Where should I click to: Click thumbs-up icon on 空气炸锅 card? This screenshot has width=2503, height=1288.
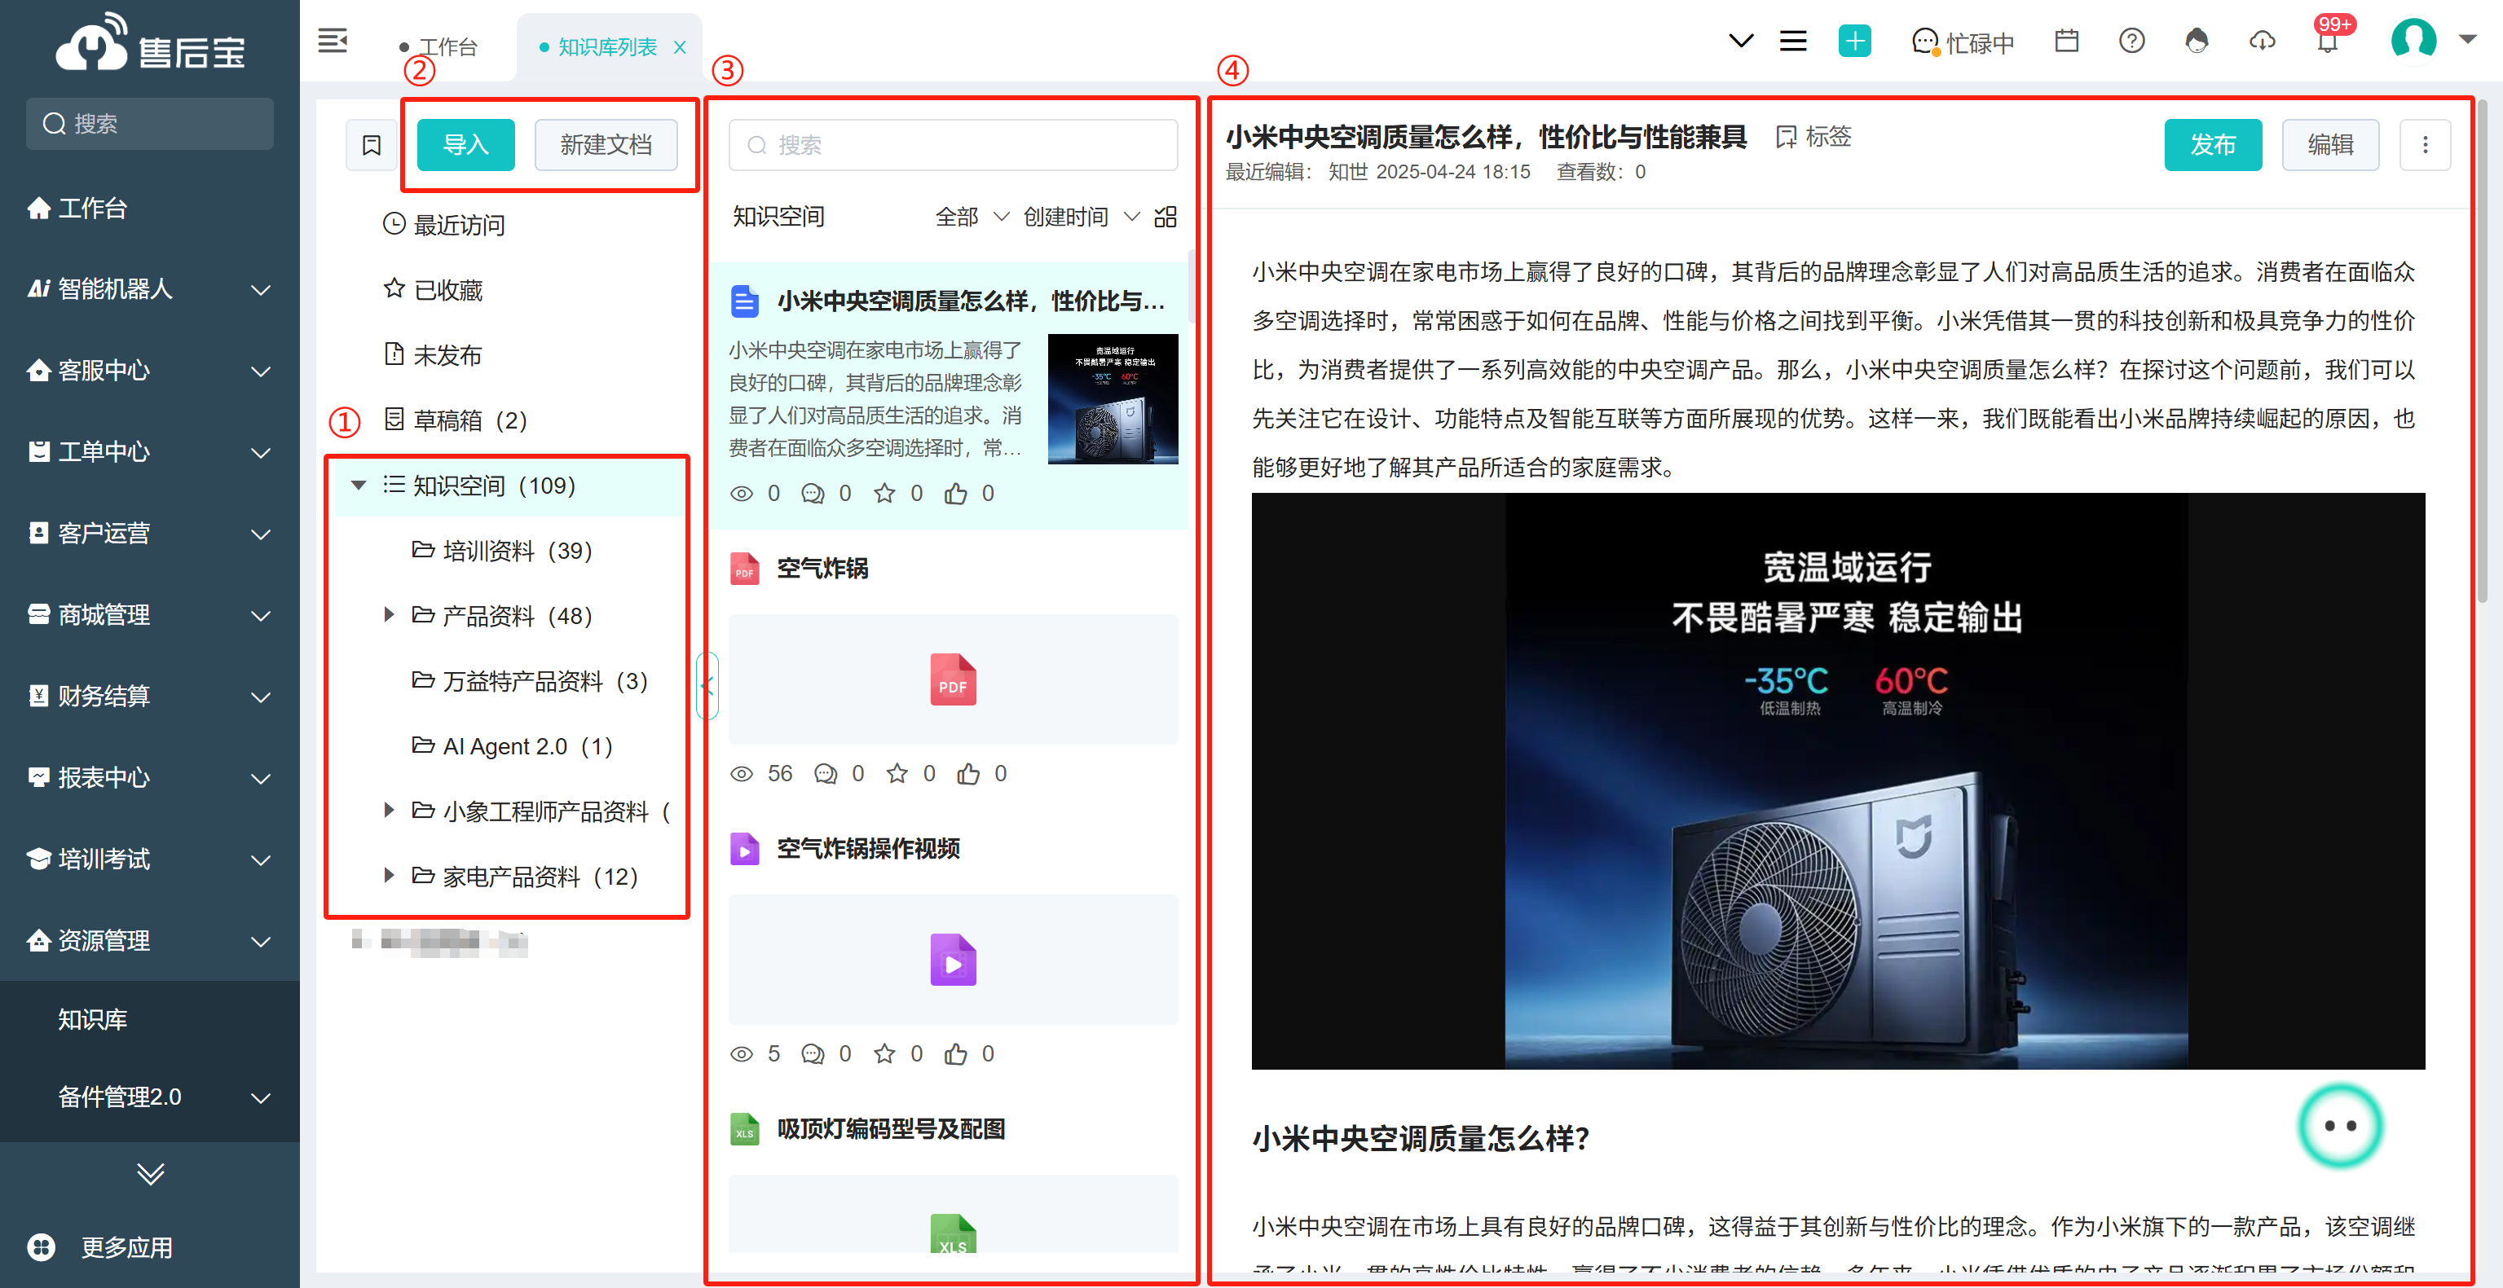click(x=969, y=773)
